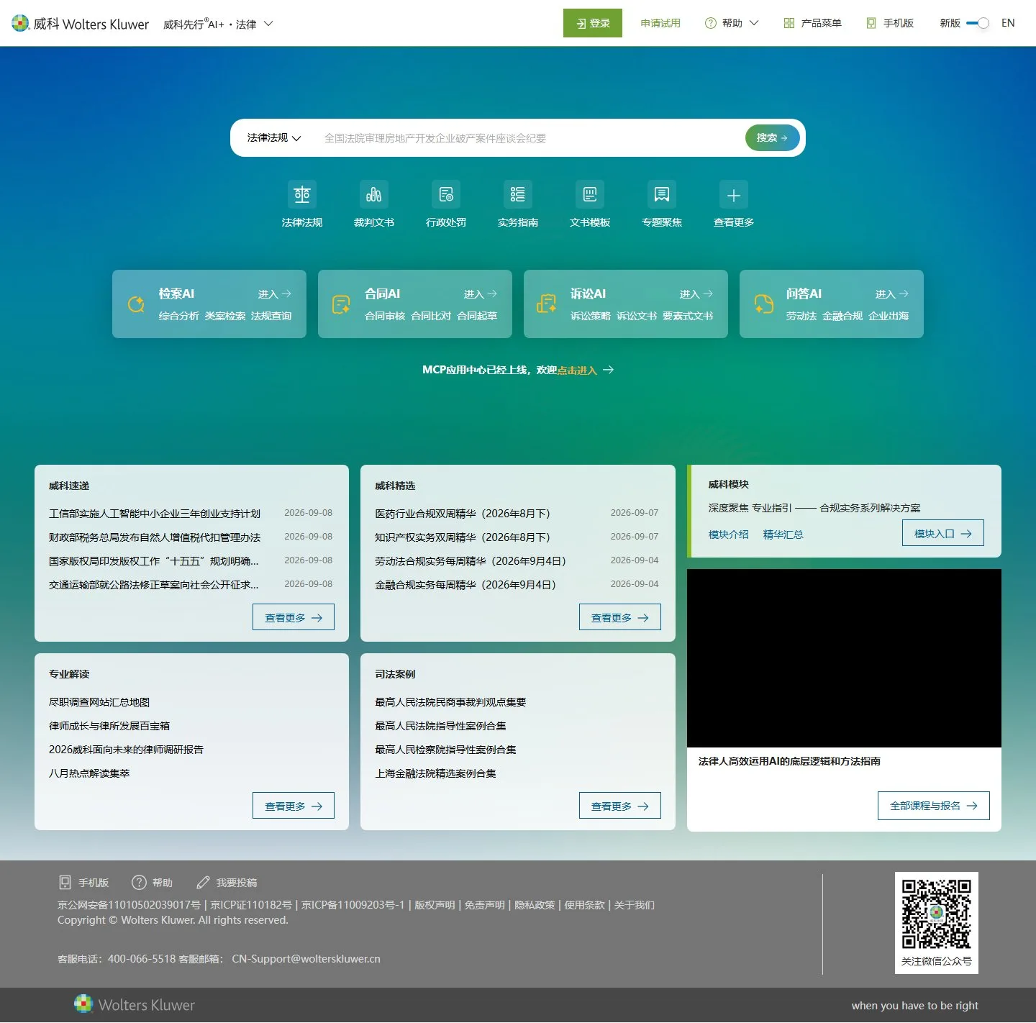Screen dimensions: 1036x1023
Task: Select 合同审核 under 合同AI
Action: pos(385,316)
